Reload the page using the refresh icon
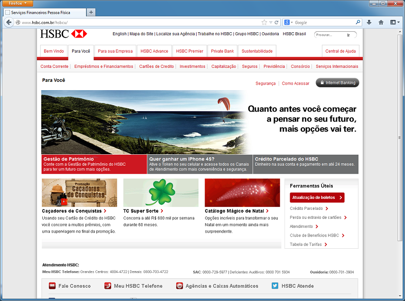 pos(277,22)
